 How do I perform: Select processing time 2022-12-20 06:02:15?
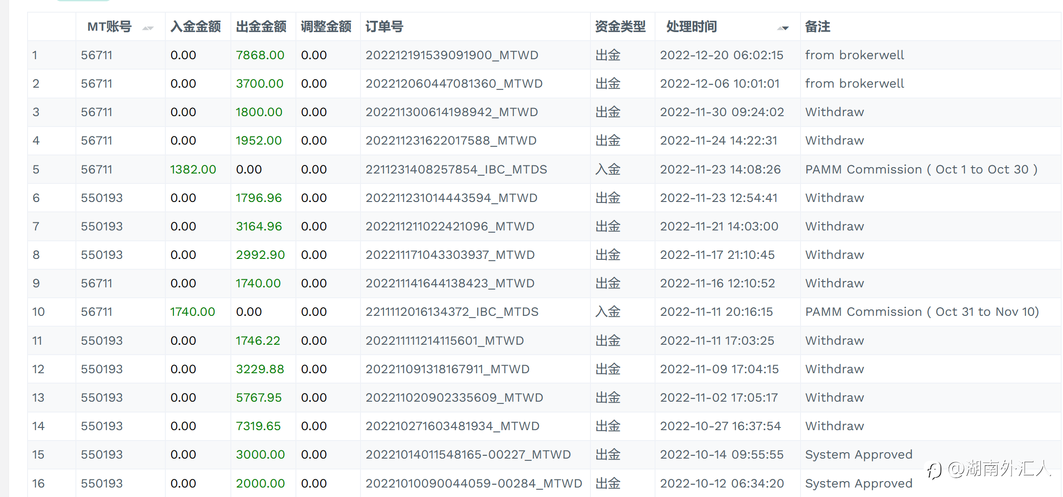tap(721, 55)
